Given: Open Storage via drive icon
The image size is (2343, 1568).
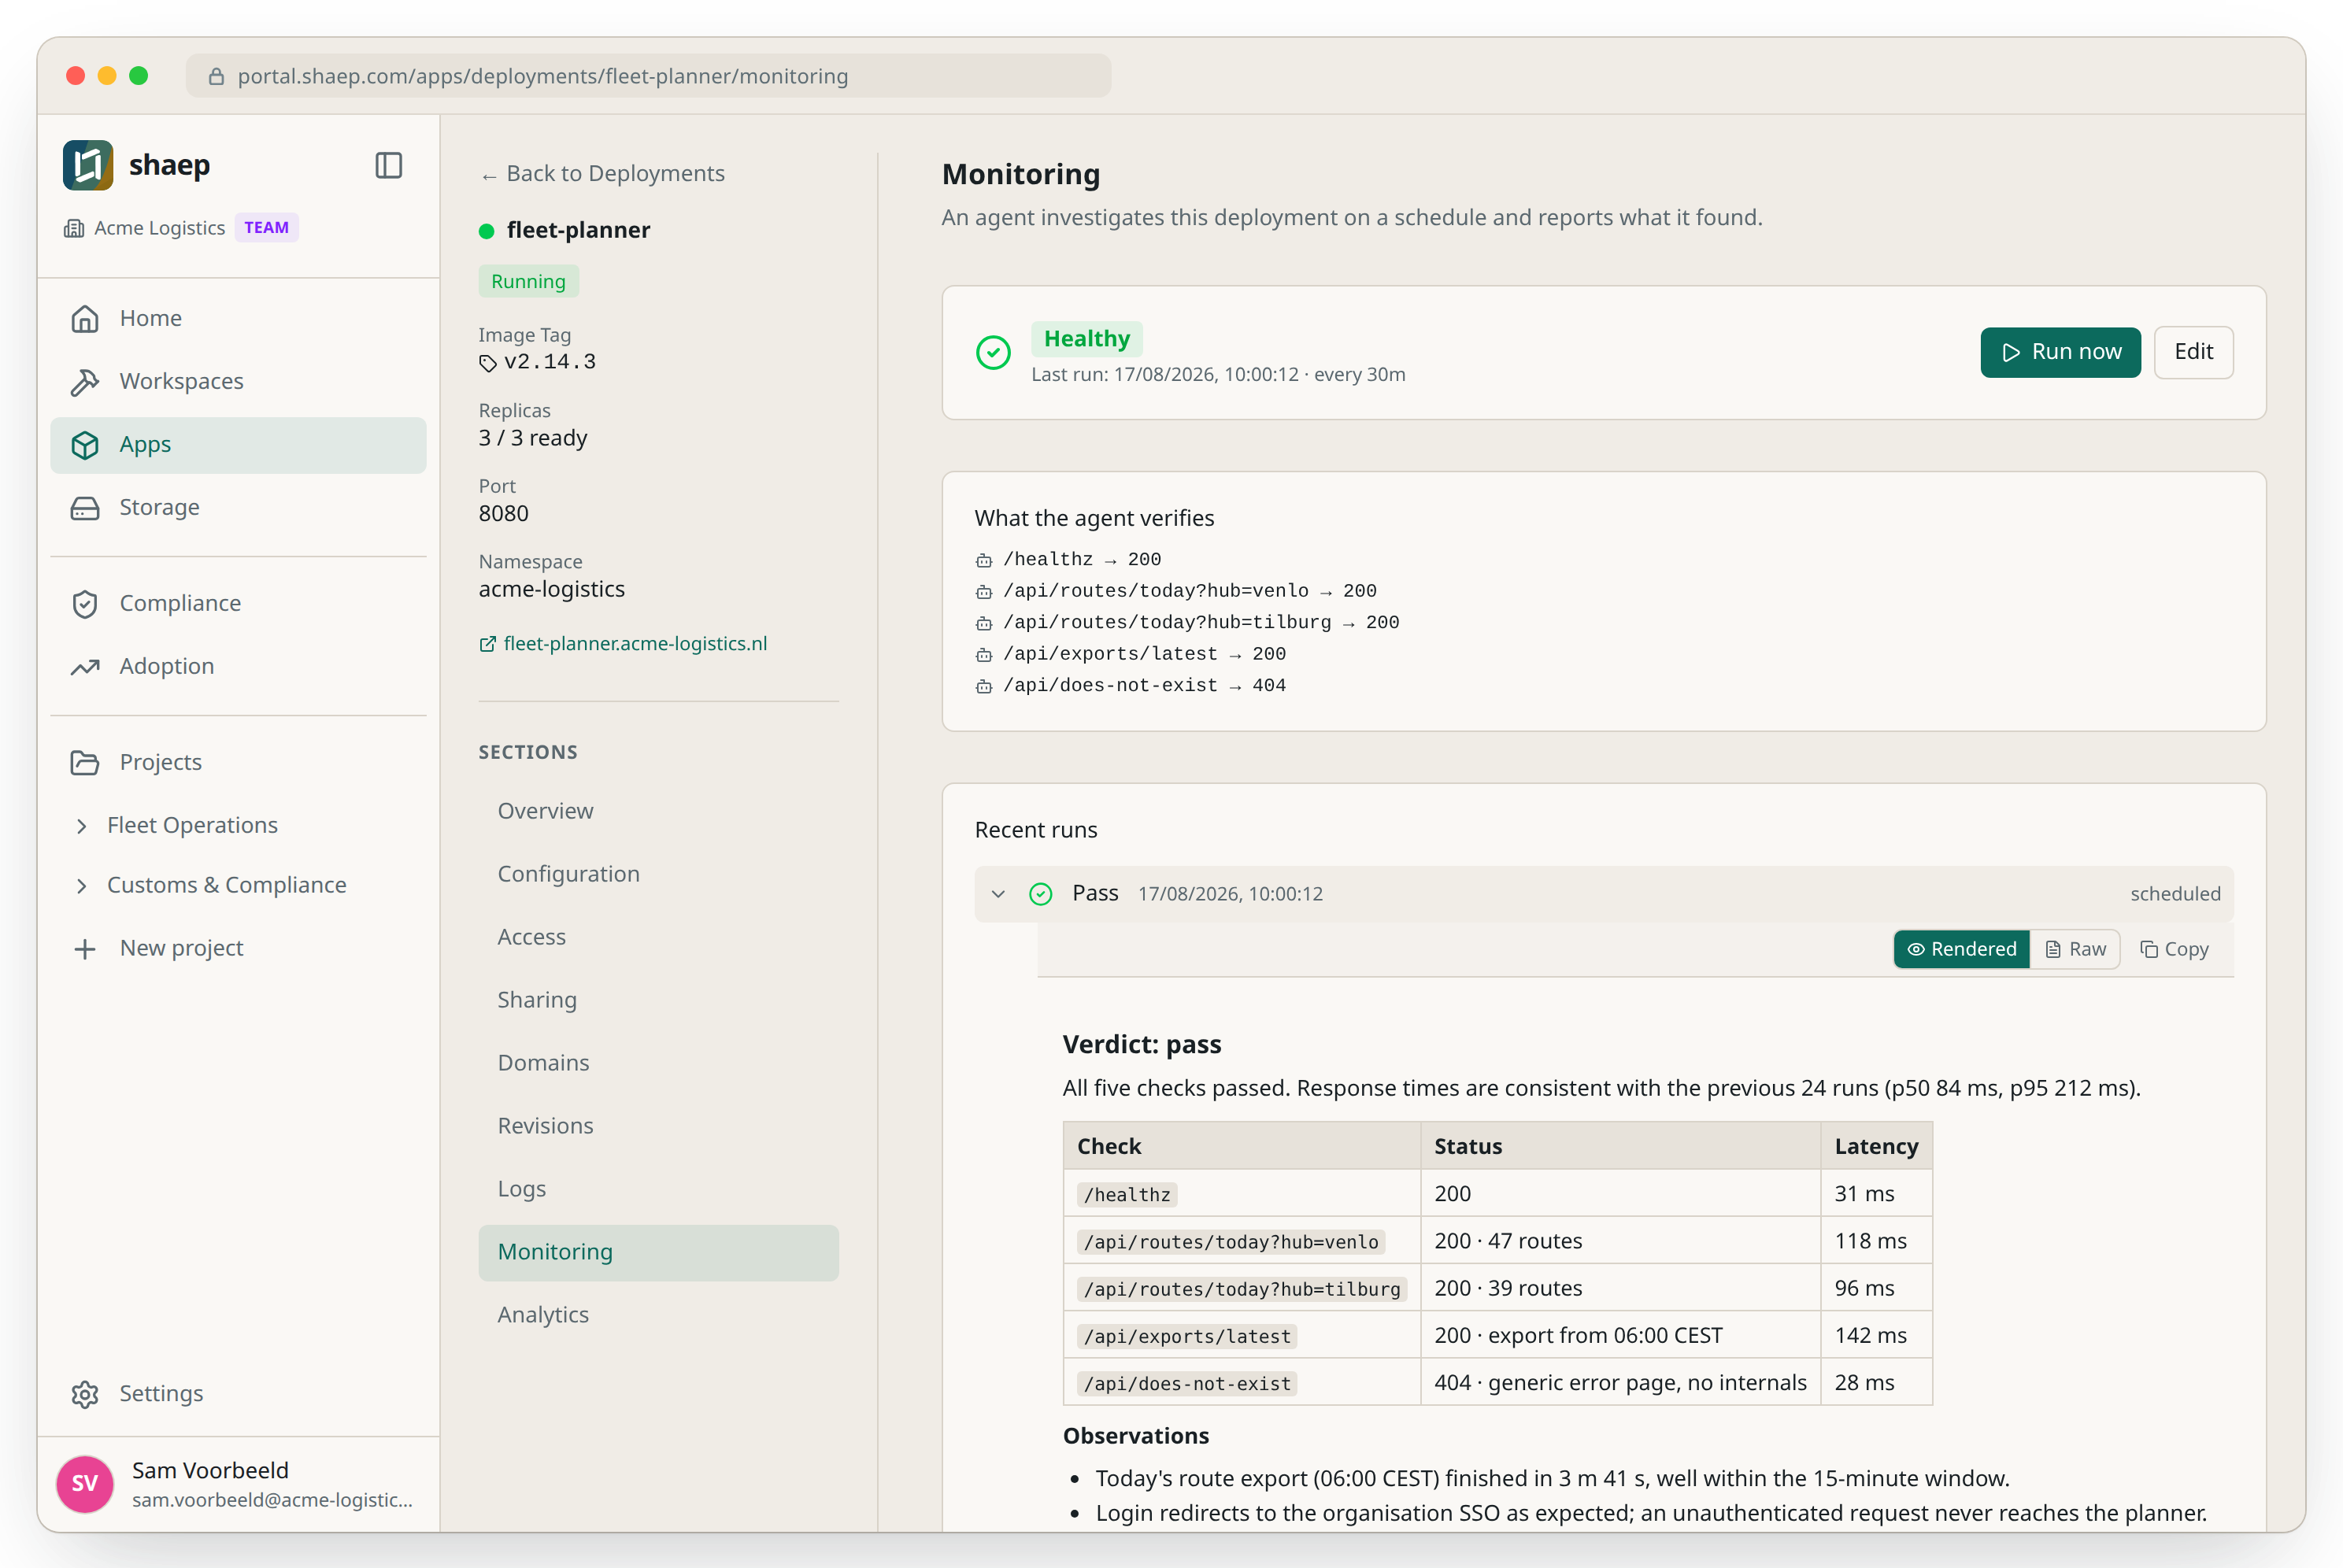Looking at the screenshot, I should 85,507.
